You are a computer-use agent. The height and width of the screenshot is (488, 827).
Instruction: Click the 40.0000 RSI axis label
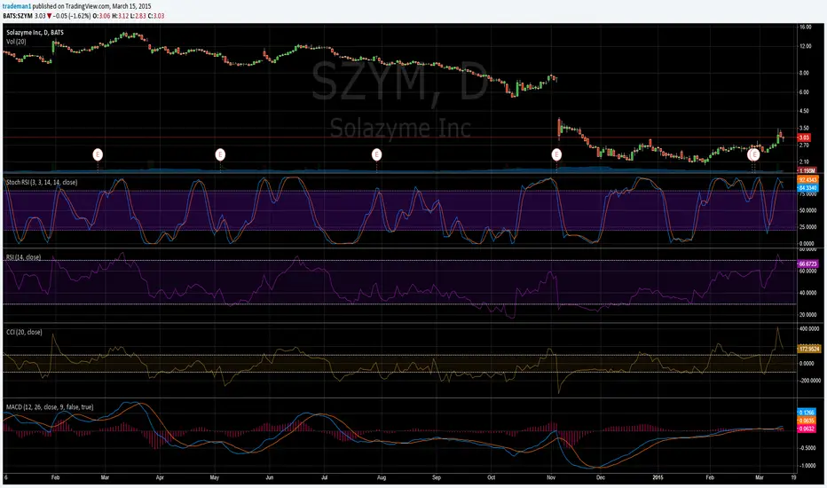[808, 293]
